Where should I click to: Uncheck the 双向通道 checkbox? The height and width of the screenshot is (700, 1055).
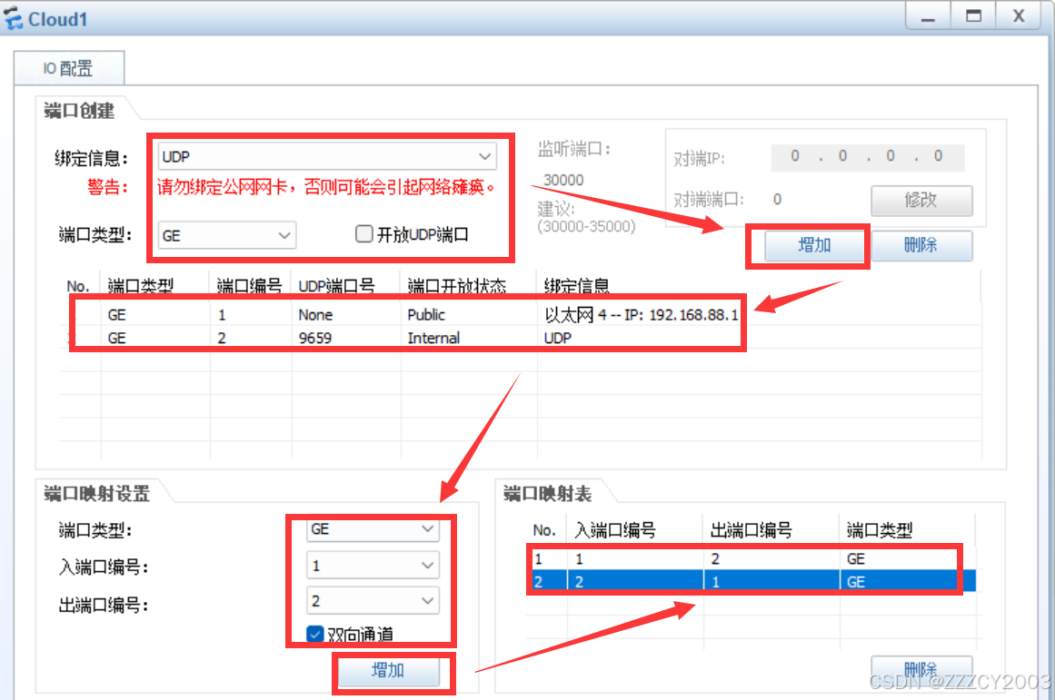coord(315,634)
